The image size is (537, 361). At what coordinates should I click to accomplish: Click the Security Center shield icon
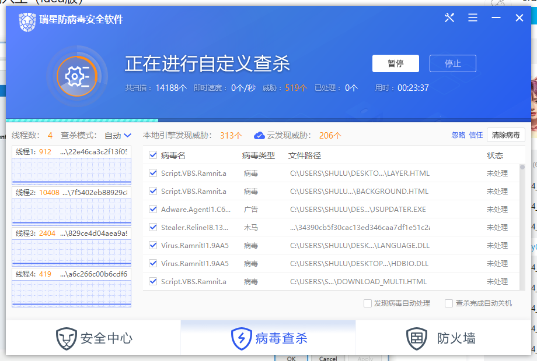[66, 338]
